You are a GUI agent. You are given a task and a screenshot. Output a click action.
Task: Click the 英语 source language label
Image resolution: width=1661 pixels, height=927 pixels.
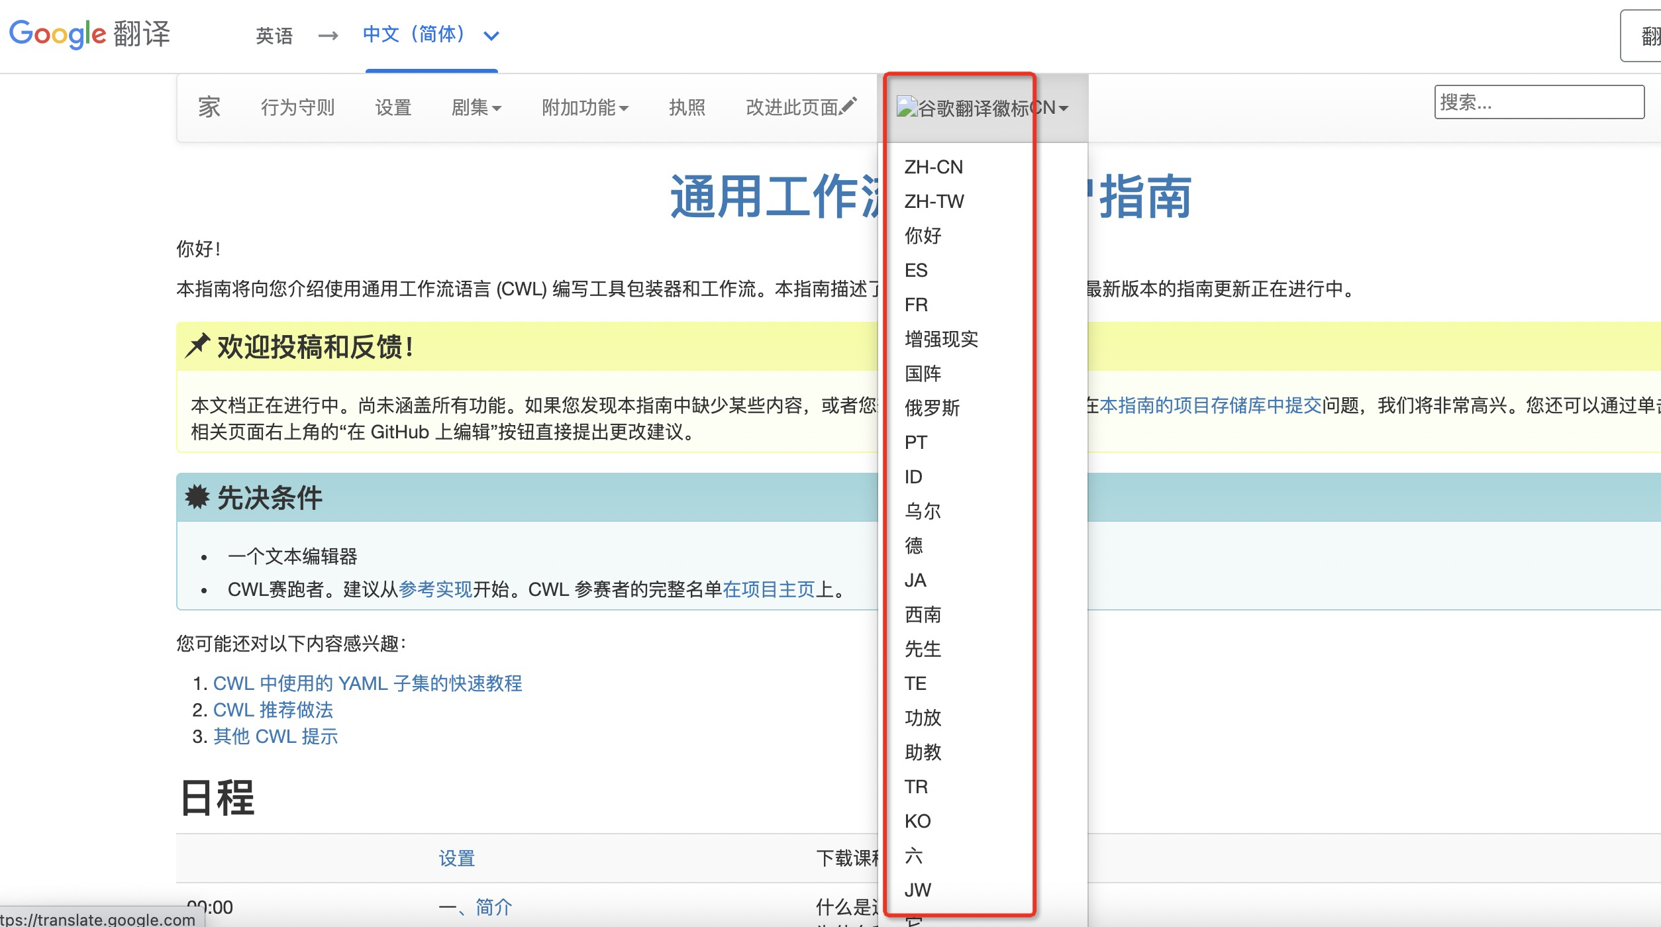(x=274, y=35)
